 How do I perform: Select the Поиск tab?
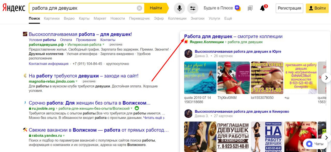point(34,18)
